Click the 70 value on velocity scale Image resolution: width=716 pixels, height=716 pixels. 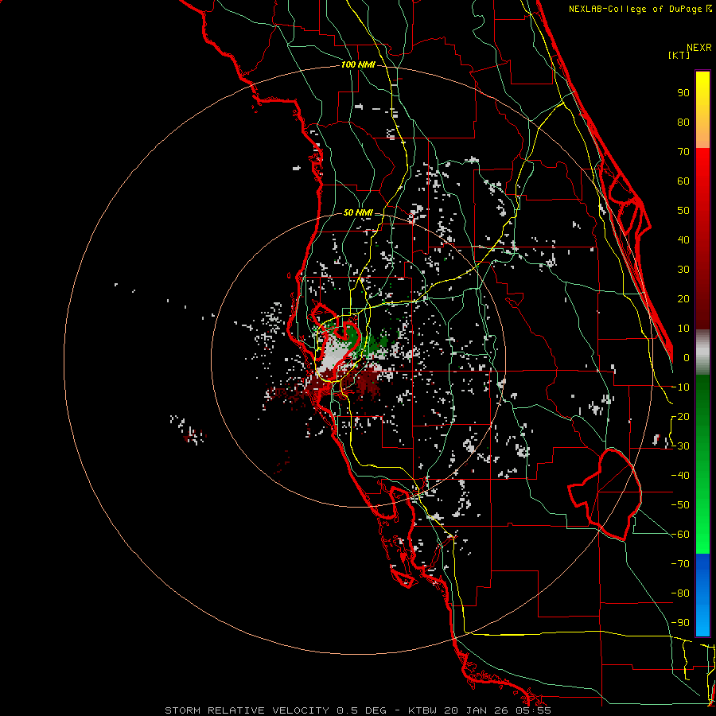(x=683, y=152)
